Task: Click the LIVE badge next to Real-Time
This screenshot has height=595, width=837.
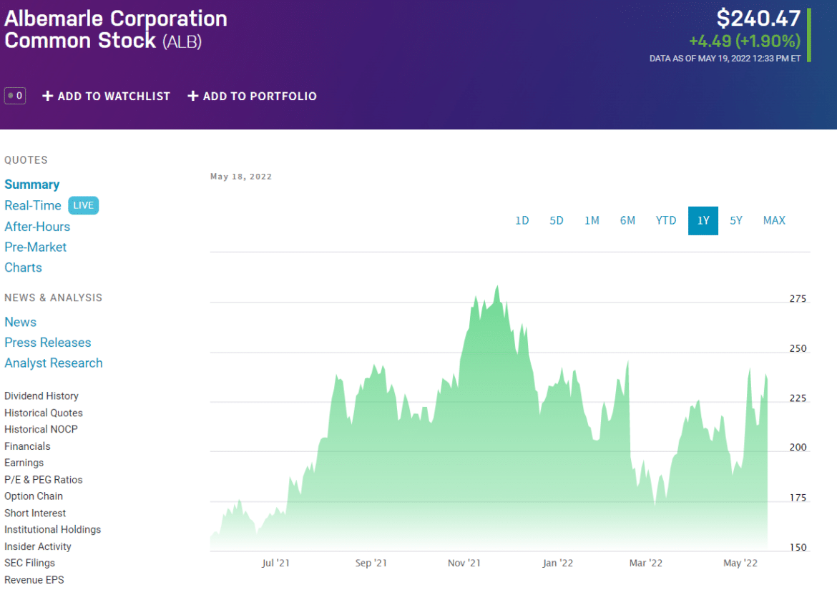Action: 83,205
